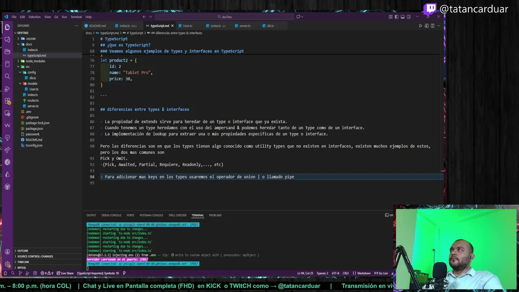
Task: Switch to the README.md editor tab
Action: pos(97,26)
